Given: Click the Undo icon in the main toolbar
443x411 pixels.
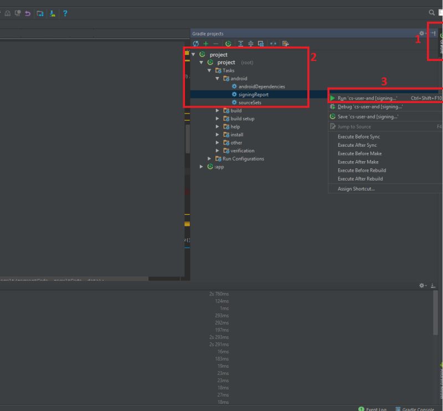Looking at the screenshot, I should click(27, 13).
